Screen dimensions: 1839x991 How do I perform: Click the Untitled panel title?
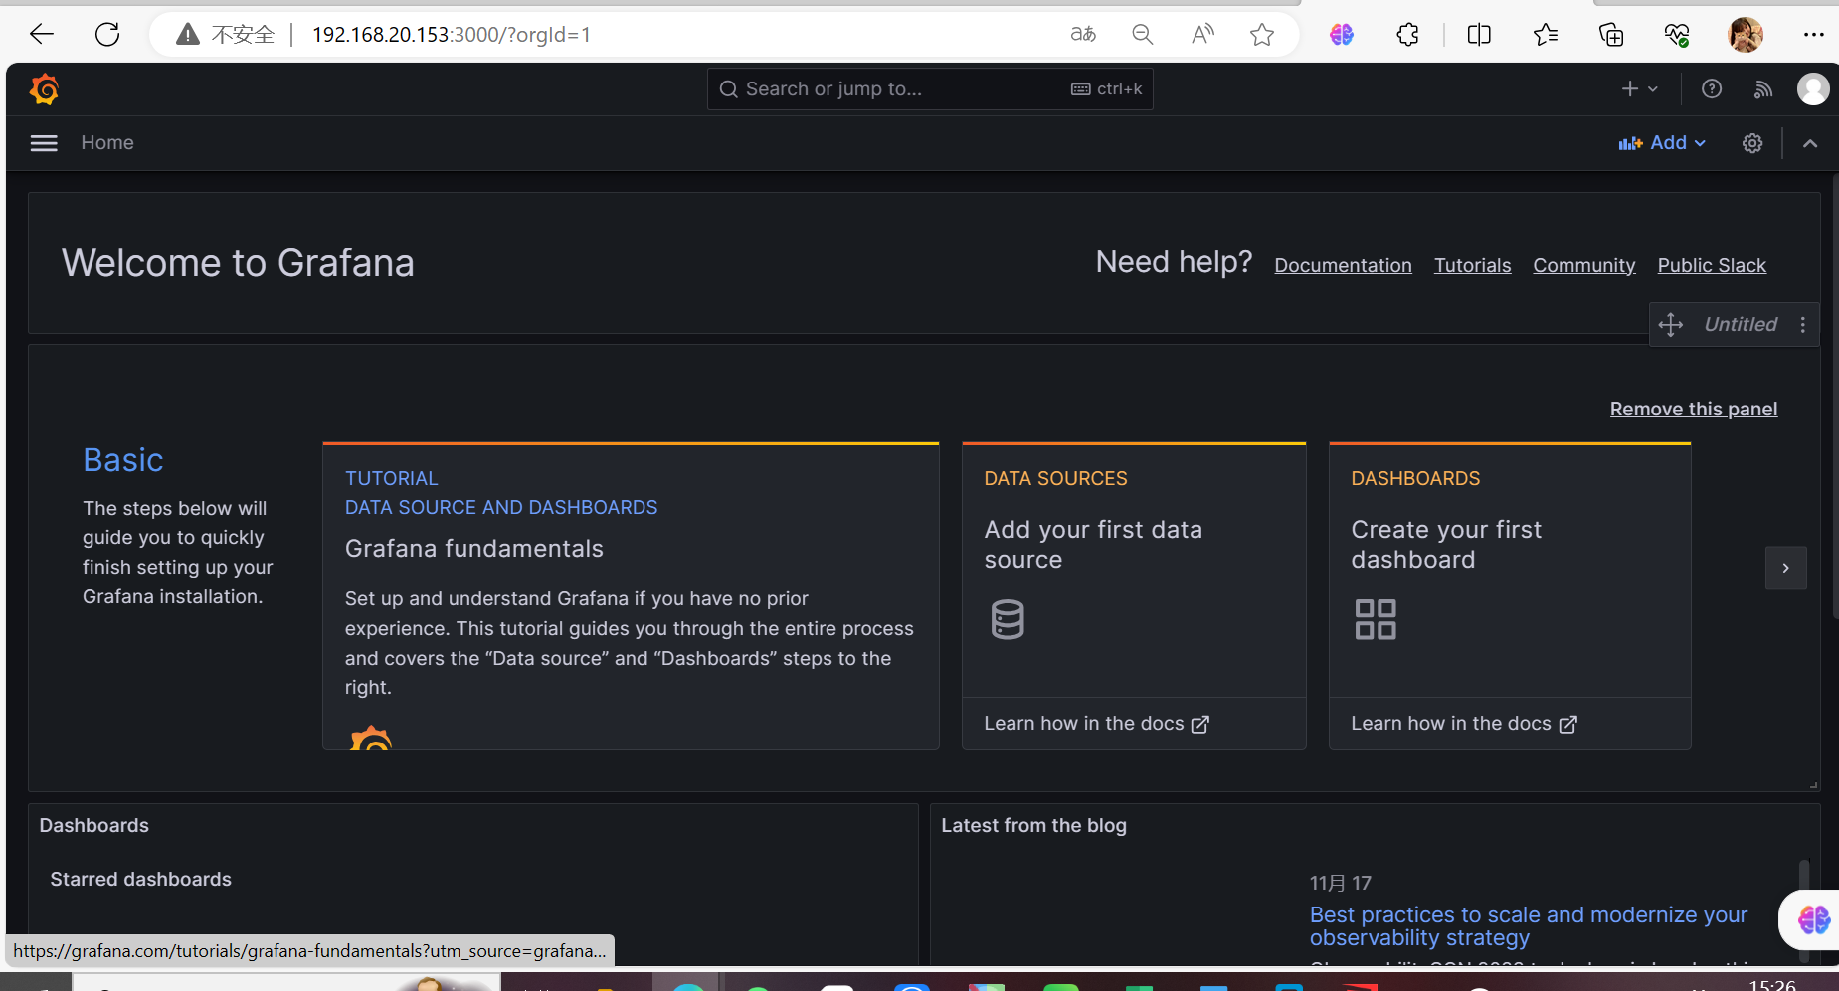tap(1741, 325)
